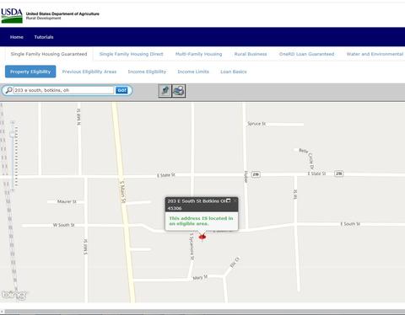Close the 203 E South St popup
This screenshot has width=405, height=315.
click(235, 200)
